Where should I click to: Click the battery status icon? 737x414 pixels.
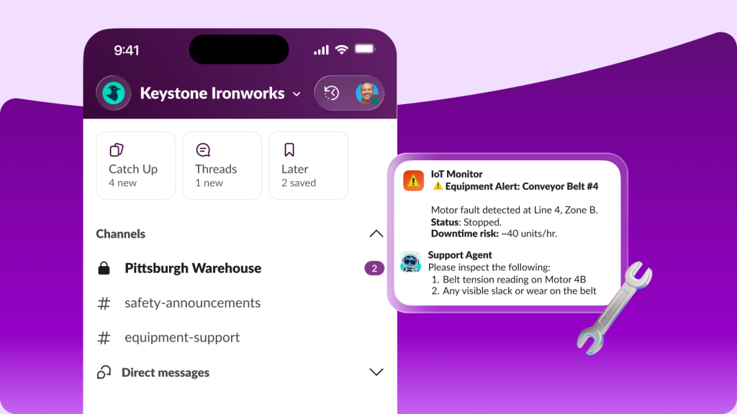tap(365, 49)
